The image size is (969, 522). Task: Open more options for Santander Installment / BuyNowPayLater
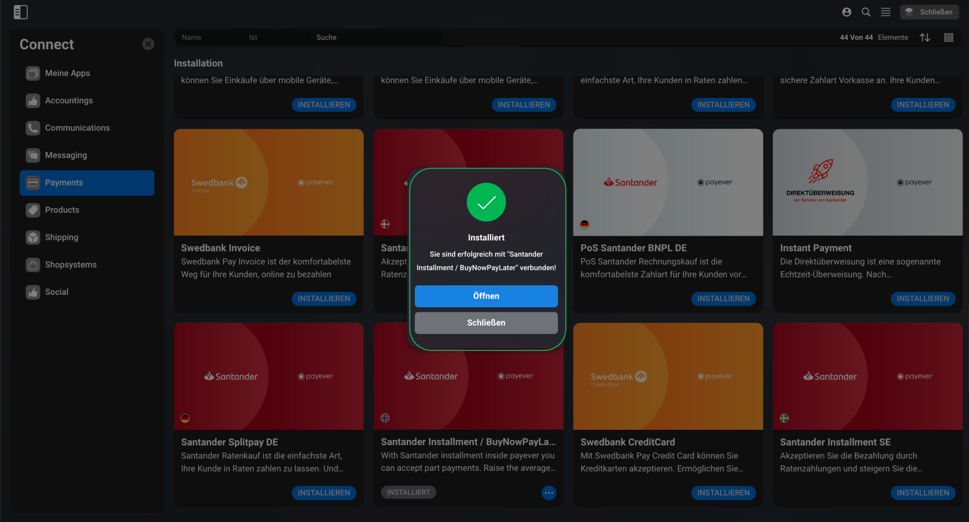[549, 493]
